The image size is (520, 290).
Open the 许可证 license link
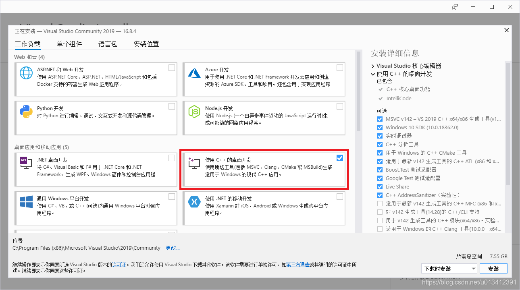click(119, 265)
